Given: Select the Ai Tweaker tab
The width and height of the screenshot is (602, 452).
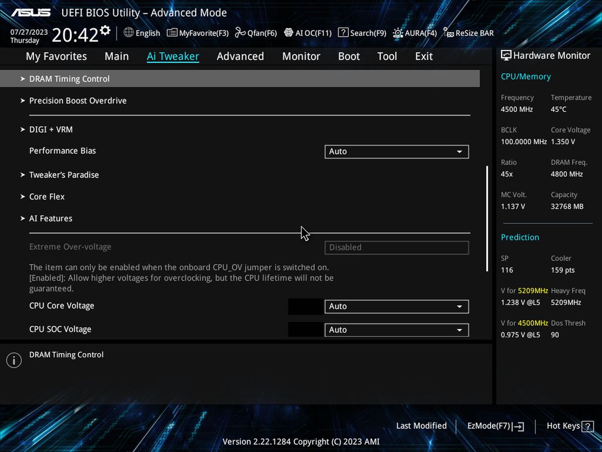Looking at the screenshot, I should 173,56.
